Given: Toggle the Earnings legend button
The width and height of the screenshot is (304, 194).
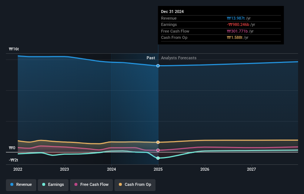Looking at the screenshot, I should (53, 185).
